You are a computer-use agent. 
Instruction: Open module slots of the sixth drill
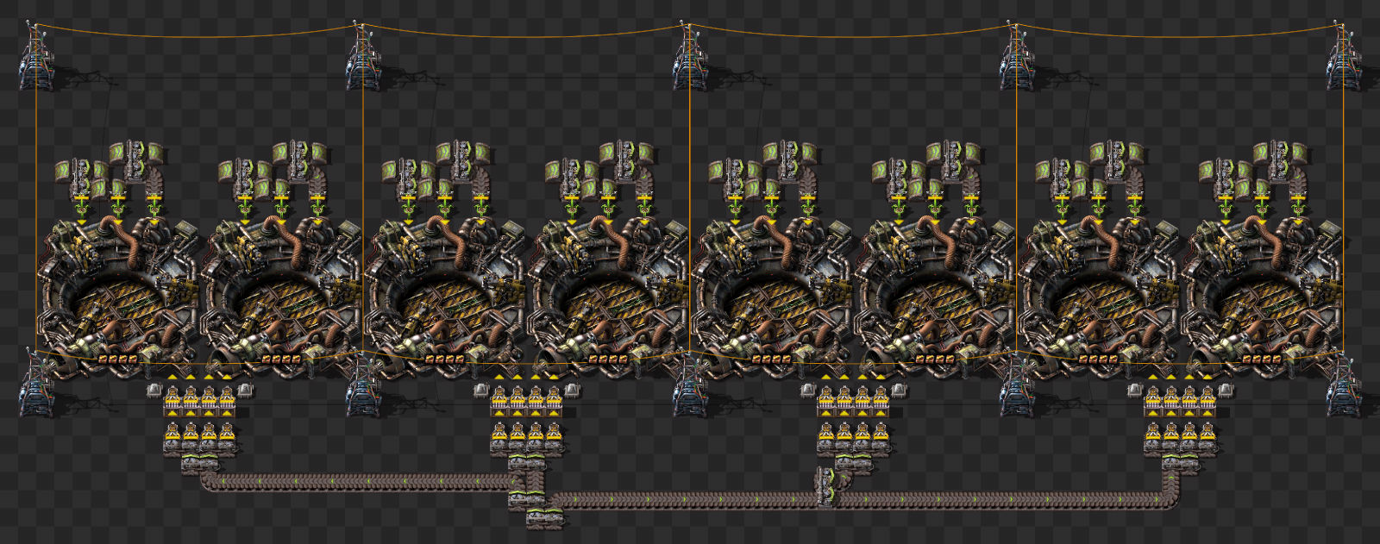pos(935,359)
